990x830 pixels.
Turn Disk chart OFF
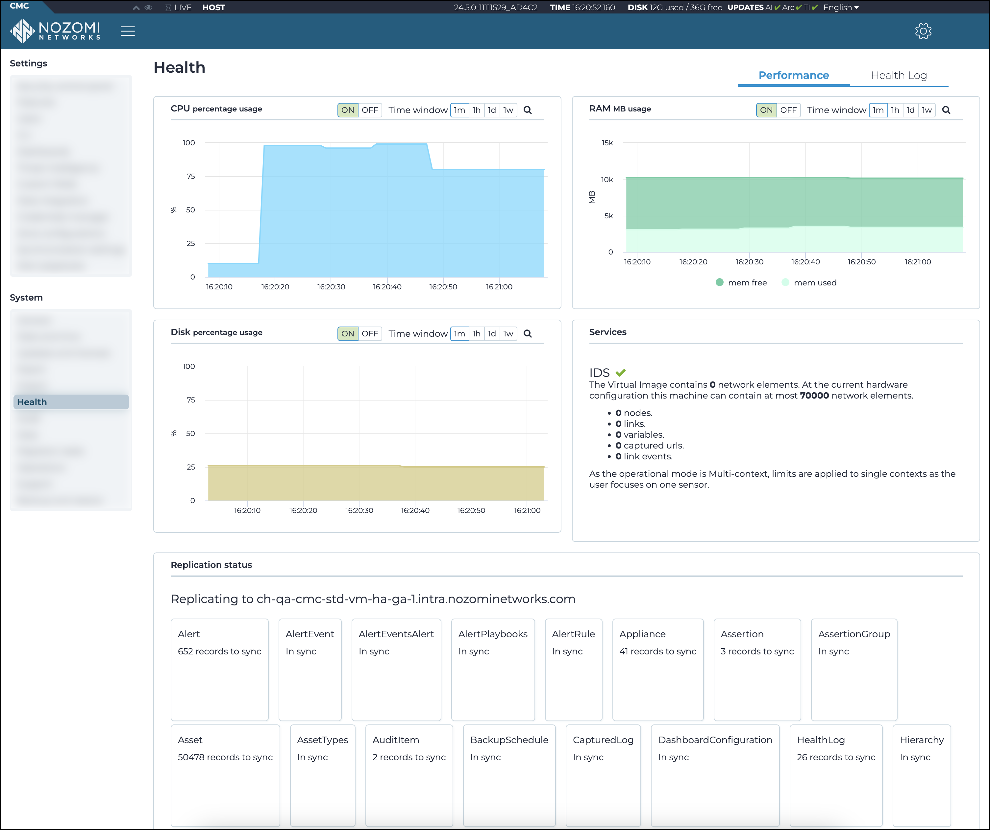pos(370,334)
